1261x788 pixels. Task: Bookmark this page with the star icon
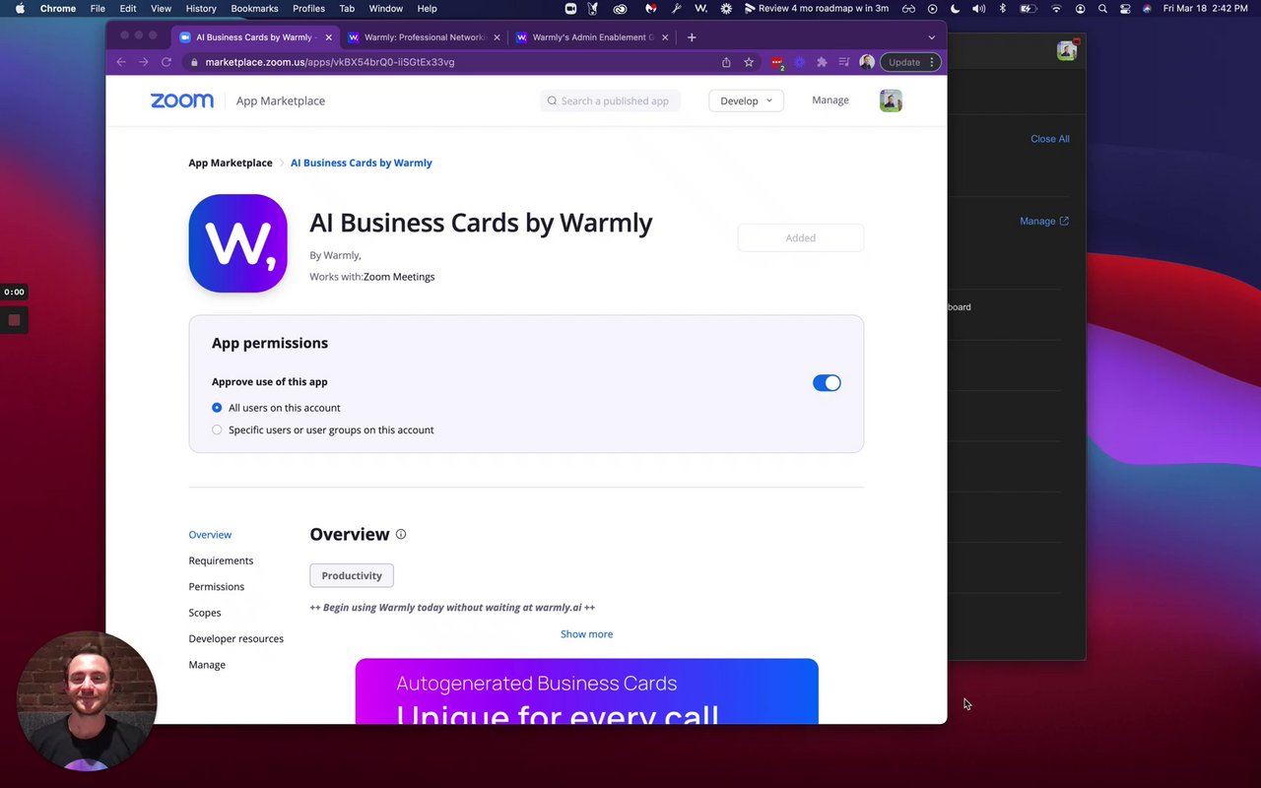(749, 62)
